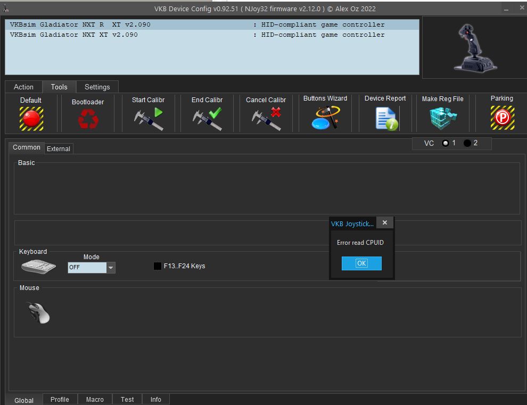Enable the F13..F24 Keys checkbox
This screenshot has height=405, width=527.
click(x=157, y=266)
